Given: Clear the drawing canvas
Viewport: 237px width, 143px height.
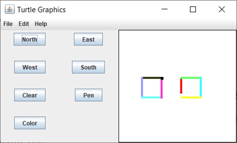Looking at the screenshot, I should (30, 95).
